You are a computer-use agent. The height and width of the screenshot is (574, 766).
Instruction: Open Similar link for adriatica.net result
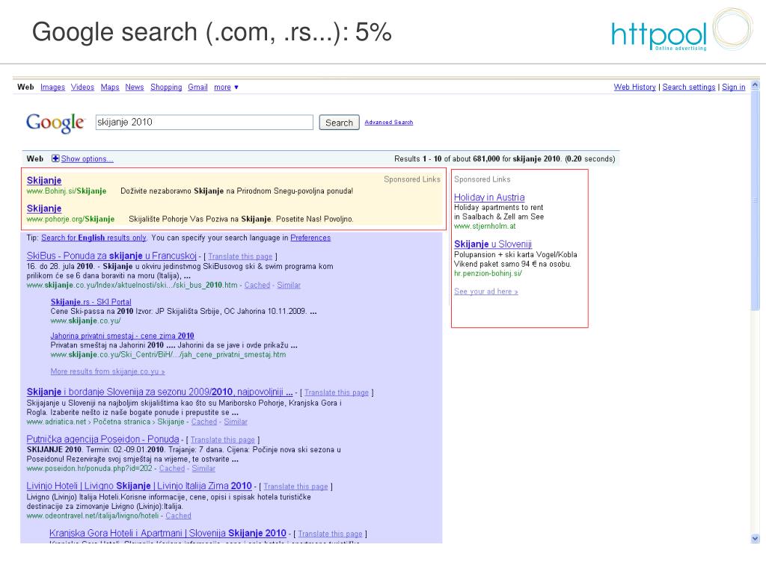(x=236, y=422)
